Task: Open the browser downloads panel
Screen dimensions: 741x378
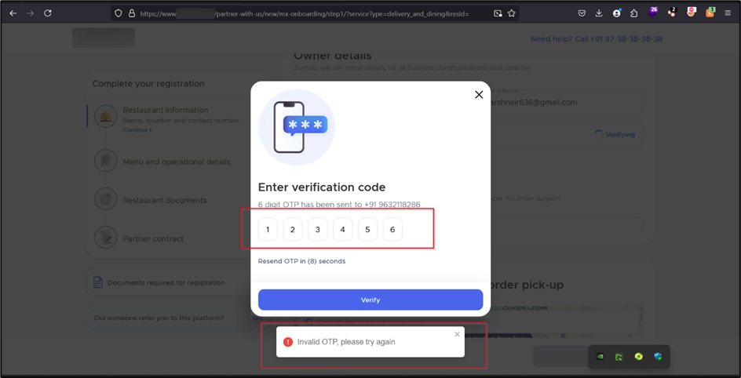Action: (599, 13)
